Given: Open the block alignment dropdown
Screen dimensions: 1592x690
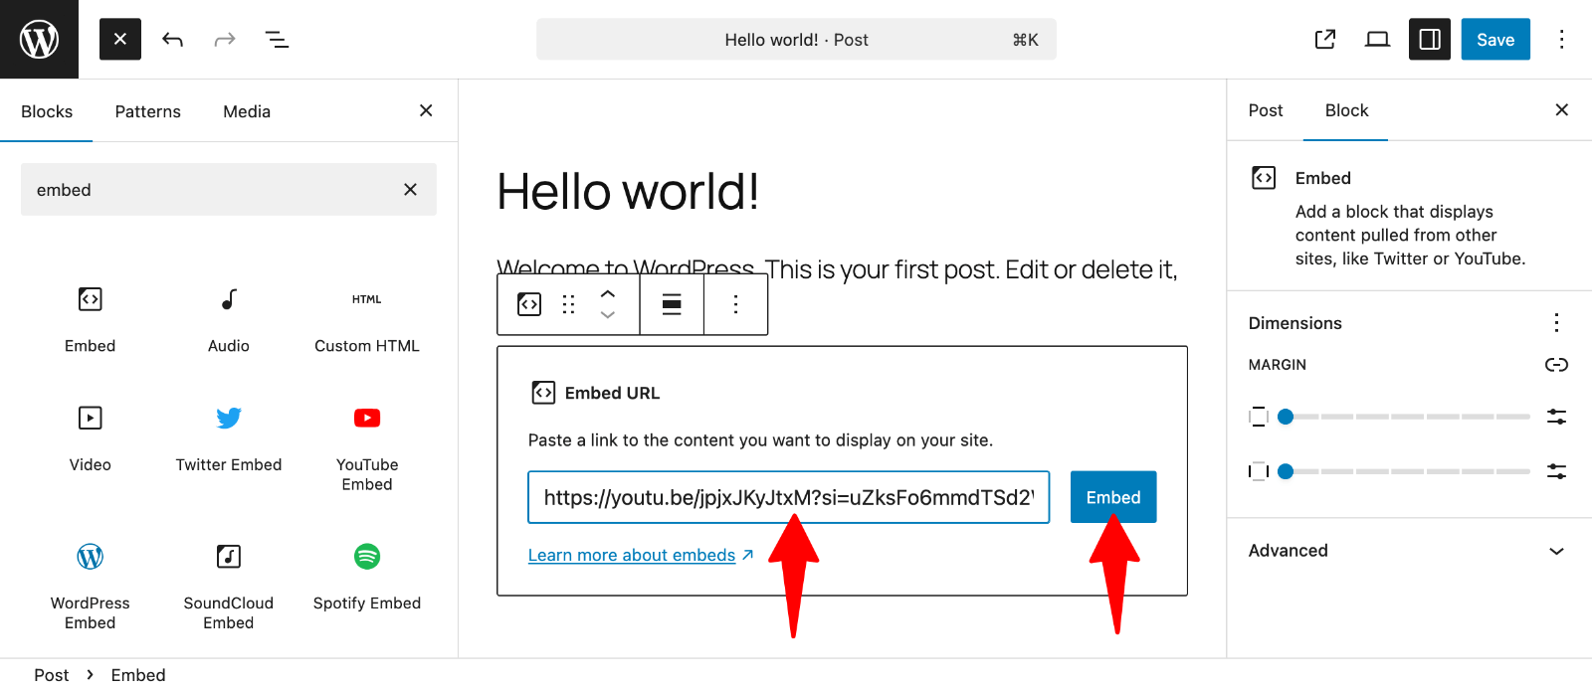Looking at the screenshot, I should [671, 304].
